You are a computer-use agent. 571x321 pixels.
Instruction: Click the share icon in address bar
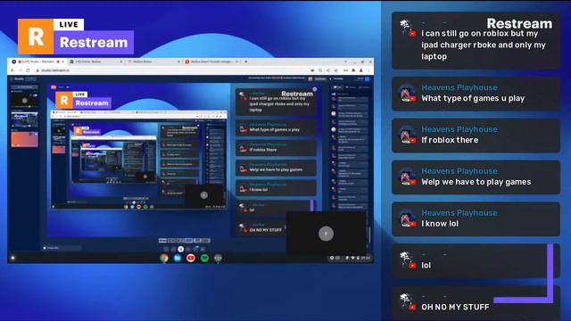328,70
